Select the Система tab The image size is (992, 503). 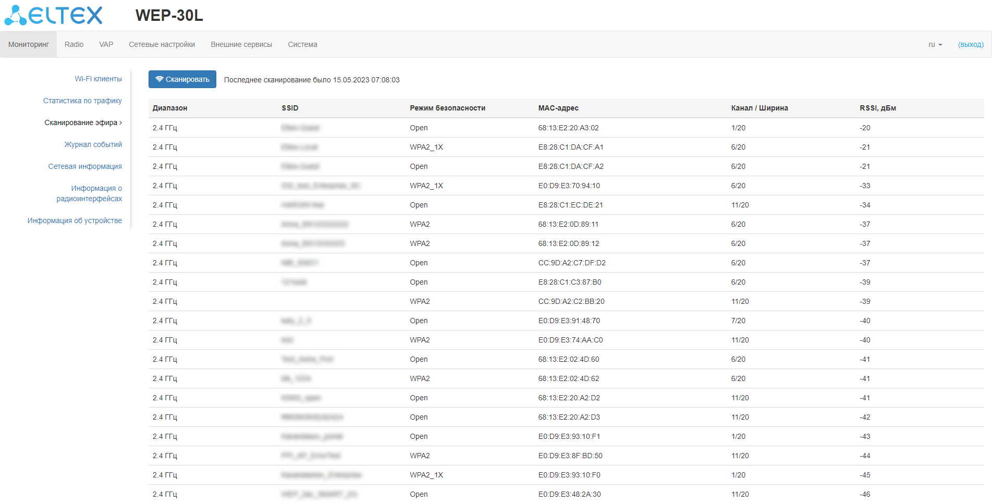click(x=302, y=44)
